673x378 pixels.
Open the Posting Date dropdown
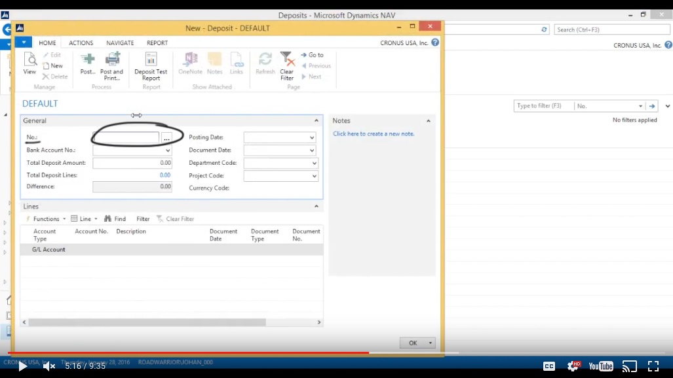pyautogui.click(x=312, y=138)
